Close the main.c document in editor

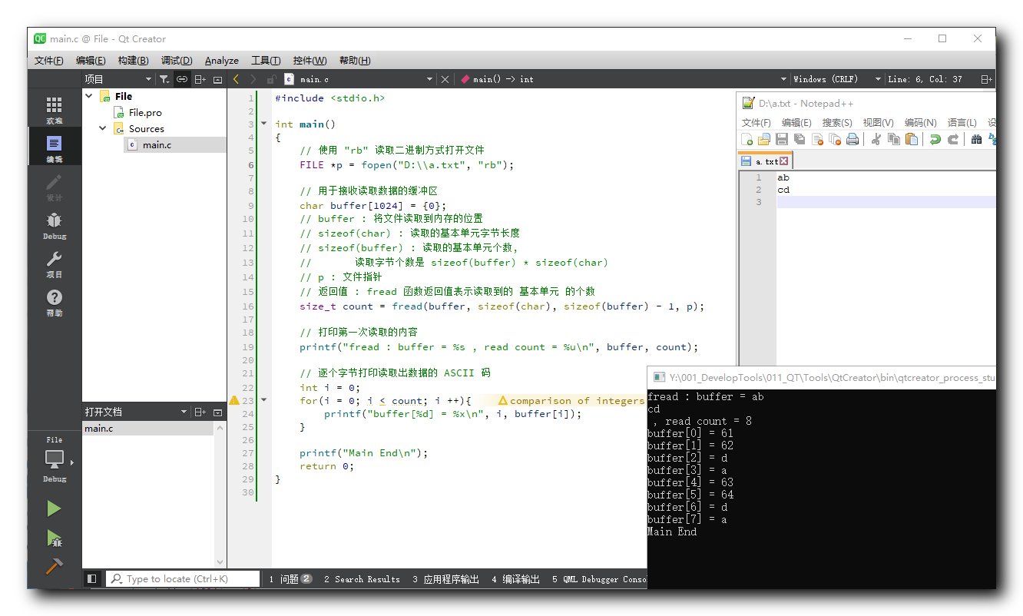(445, 79)
